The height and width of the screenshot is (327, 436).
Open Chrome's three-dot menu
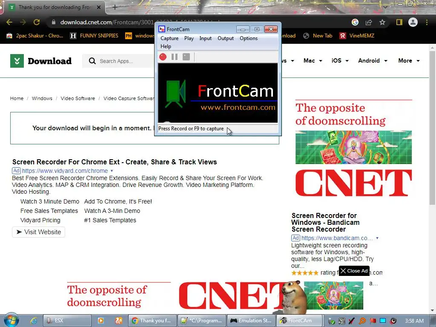coord(427,22)
